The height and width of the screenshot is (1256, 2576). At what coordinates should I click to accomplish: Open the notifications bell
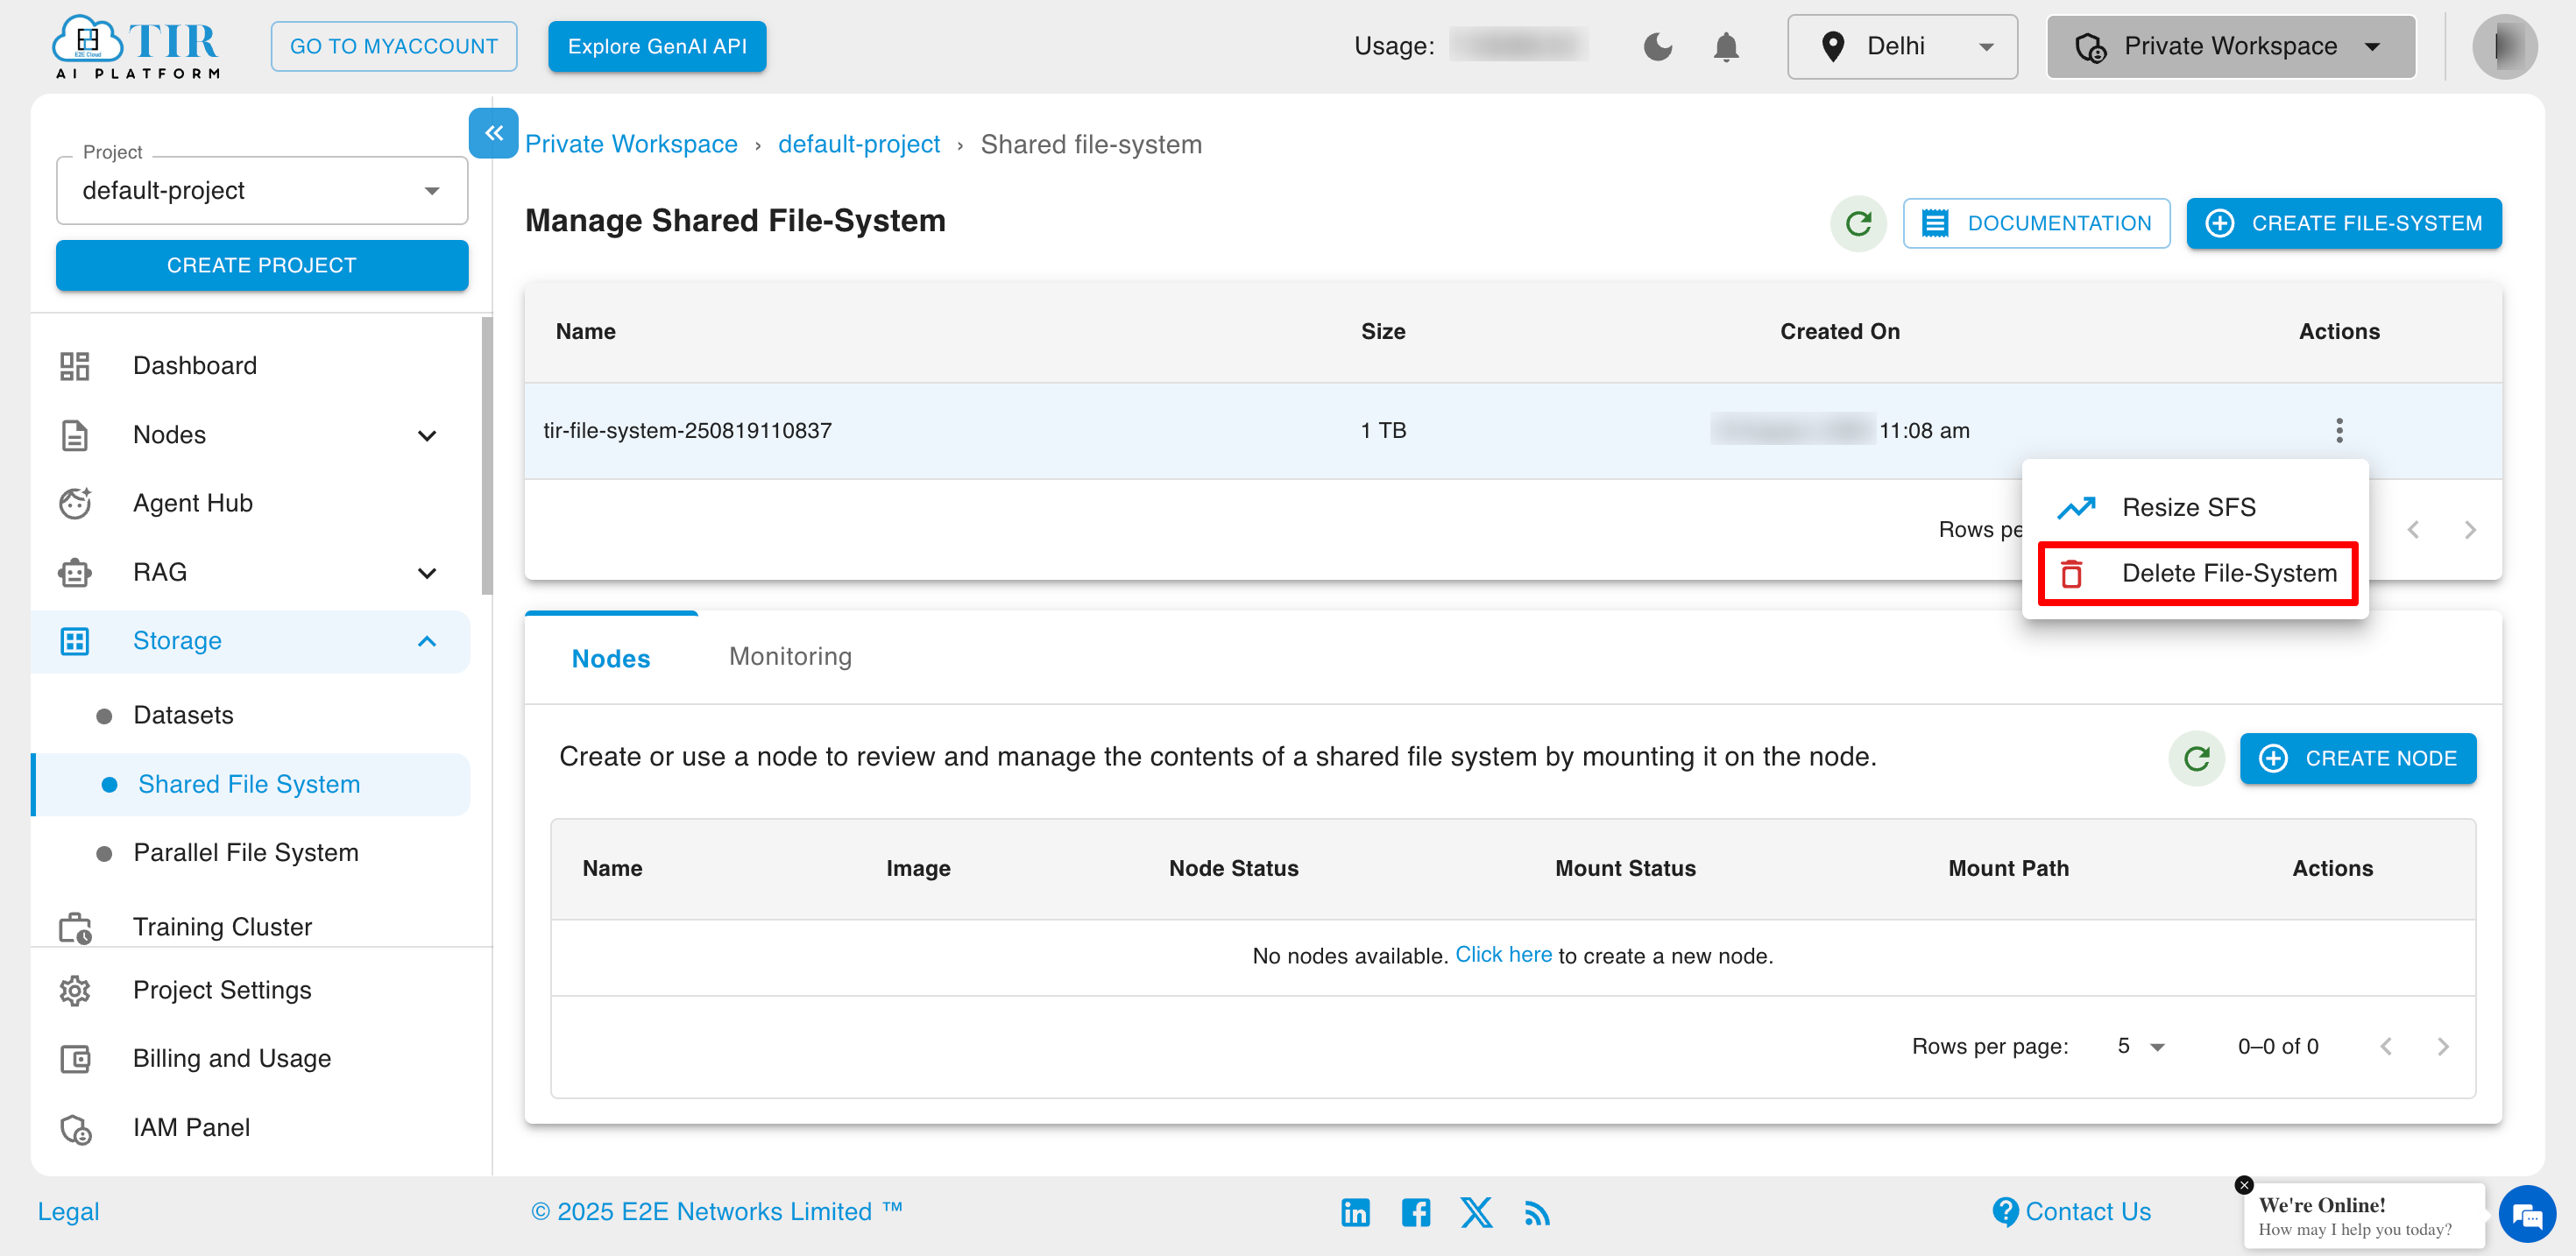pos(1727,46)
